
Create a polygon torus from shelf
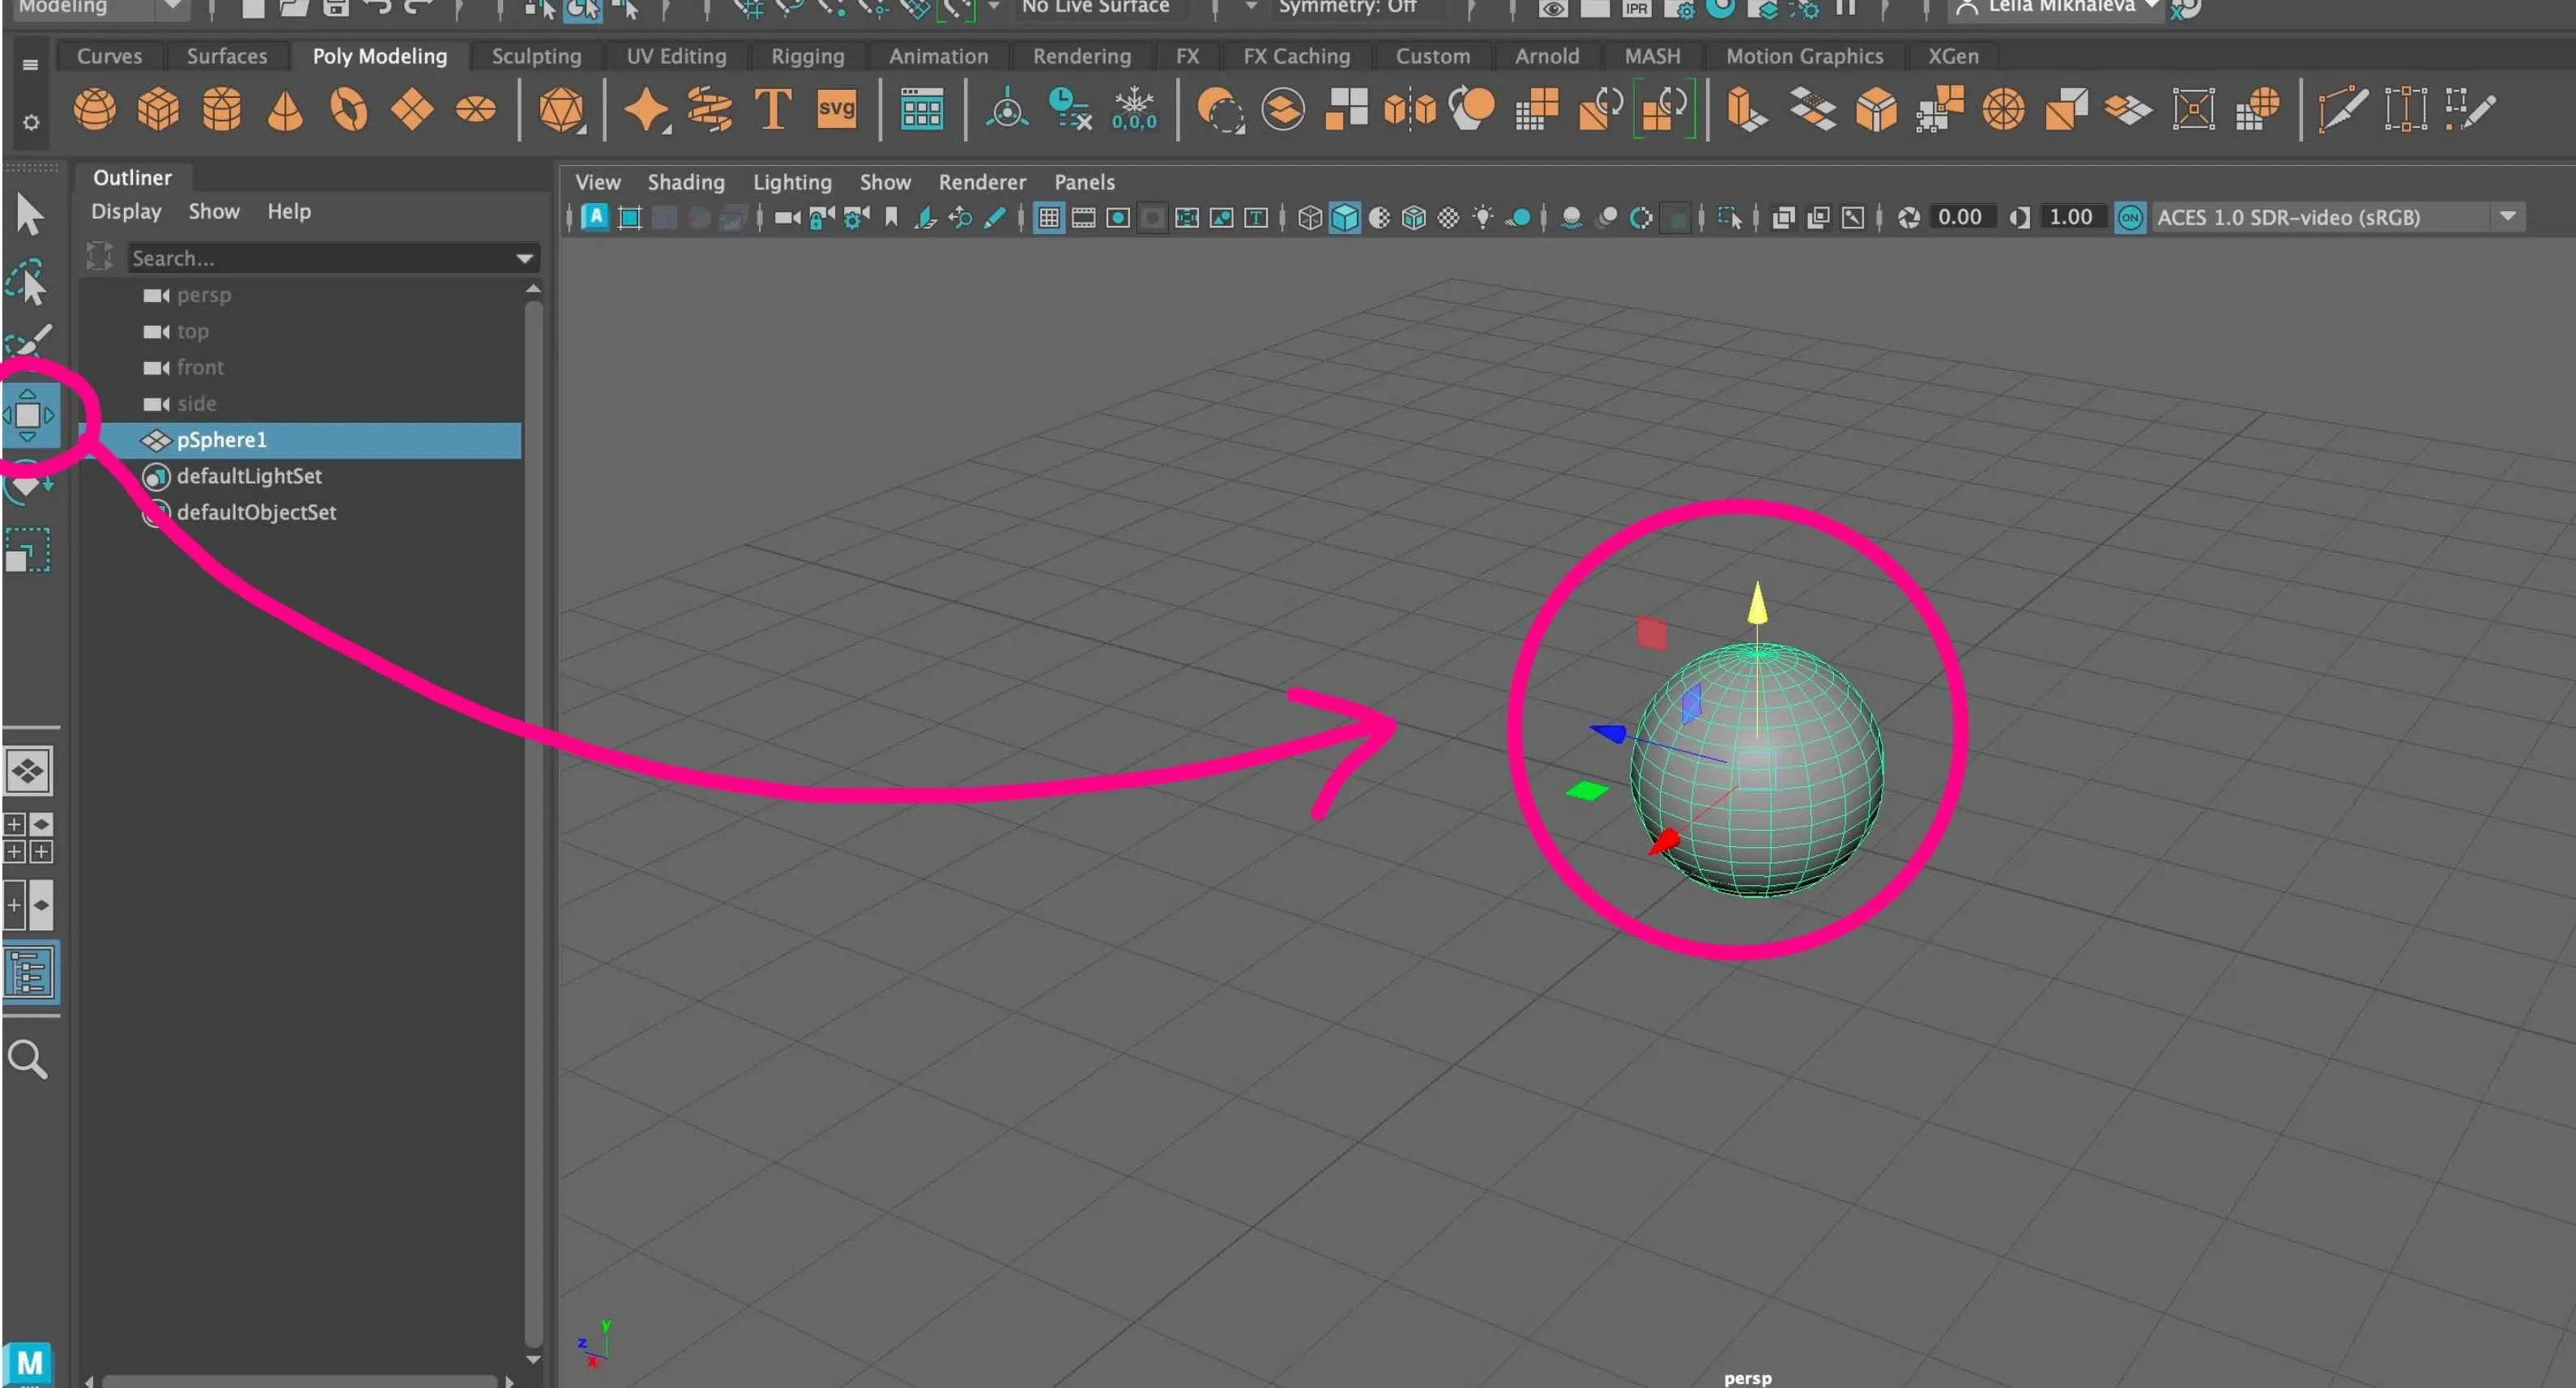[x=349, y=110]
